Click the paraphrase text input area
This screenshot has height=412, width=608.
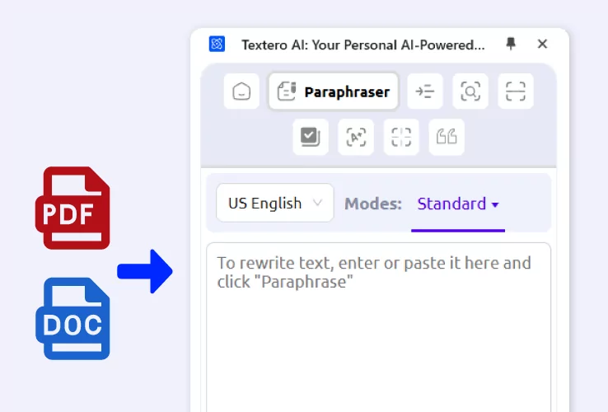tap(378, 327)
